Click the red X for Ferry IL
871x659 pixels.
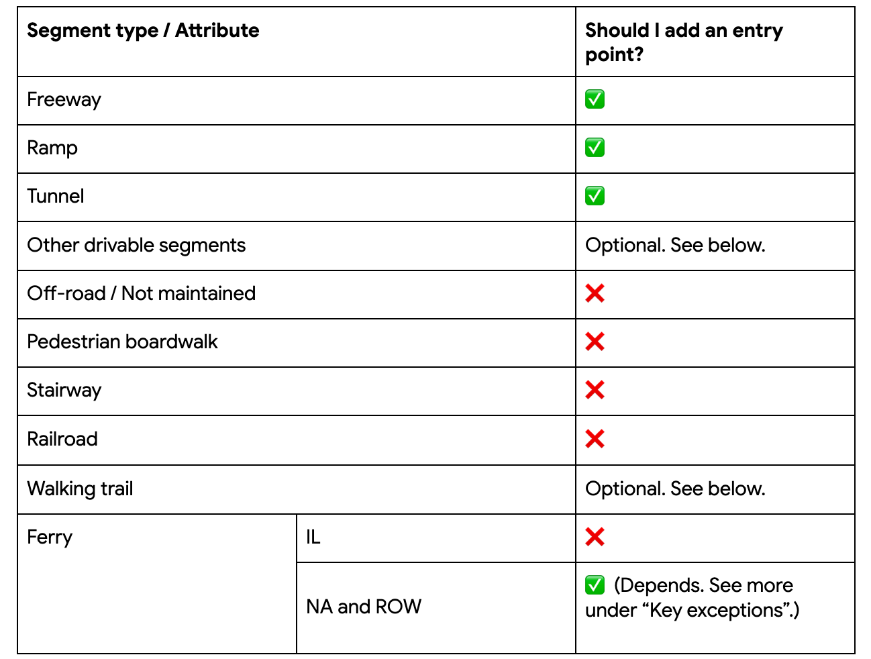point(595,537)
